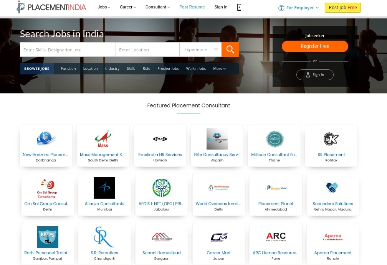Expand the More filter dropdown

pyautogui.click(x=219, y=68)
